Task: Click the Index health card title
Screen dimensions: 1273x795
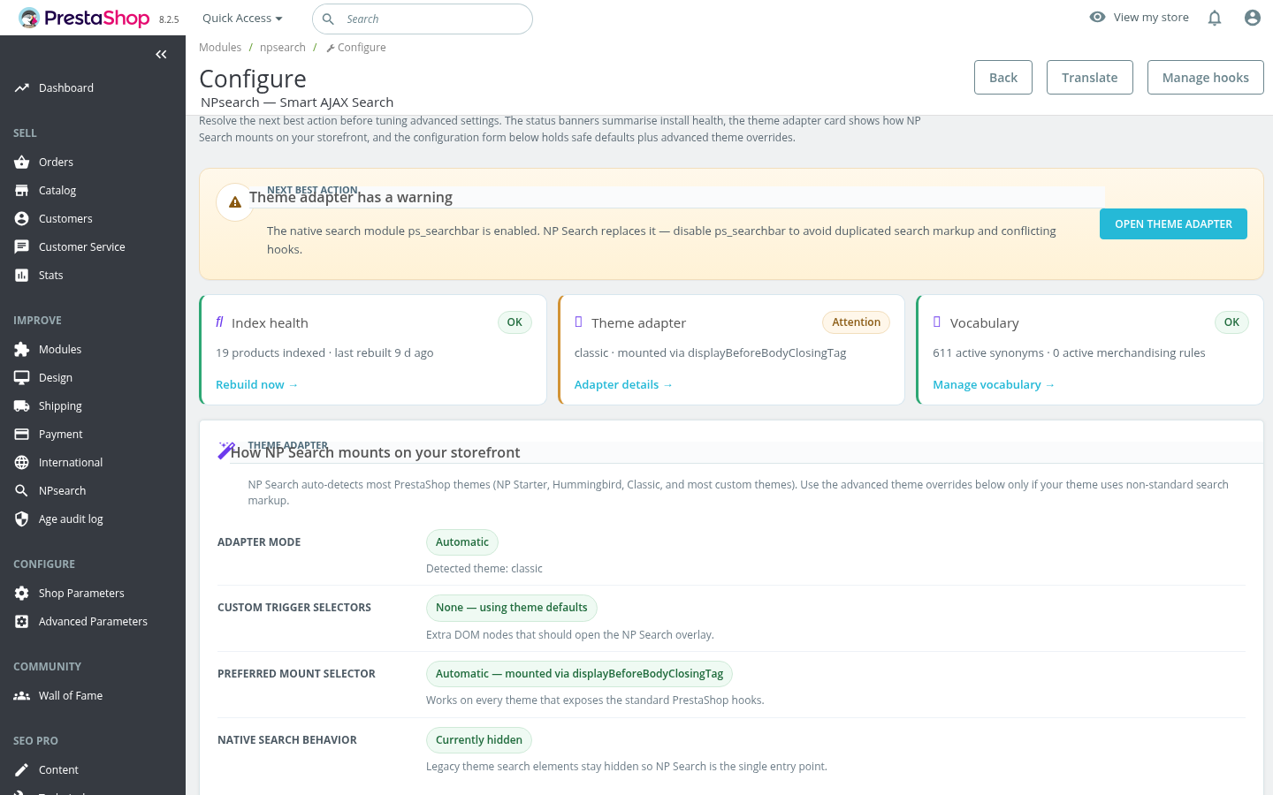Action: 270,323
